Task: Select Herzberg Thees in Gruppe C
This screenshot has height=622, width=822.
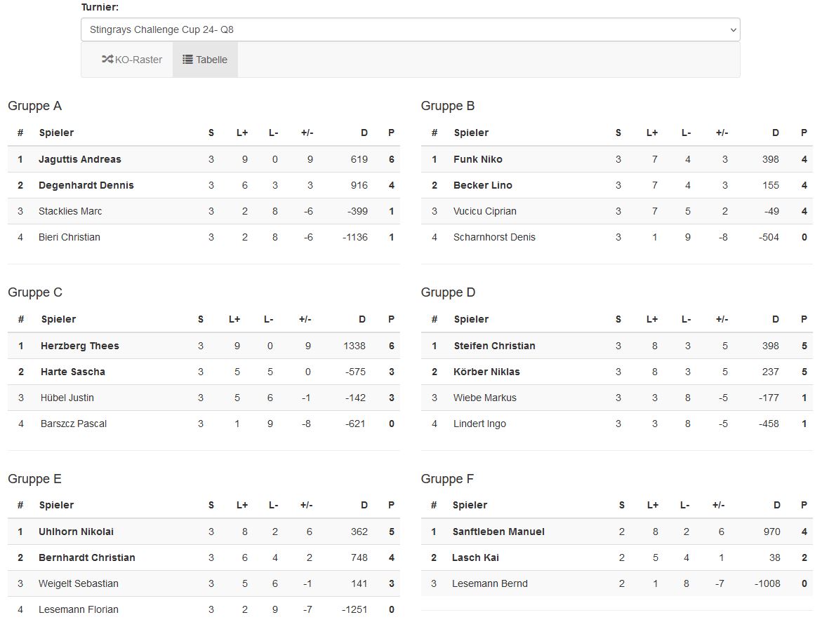Action: 80,346
